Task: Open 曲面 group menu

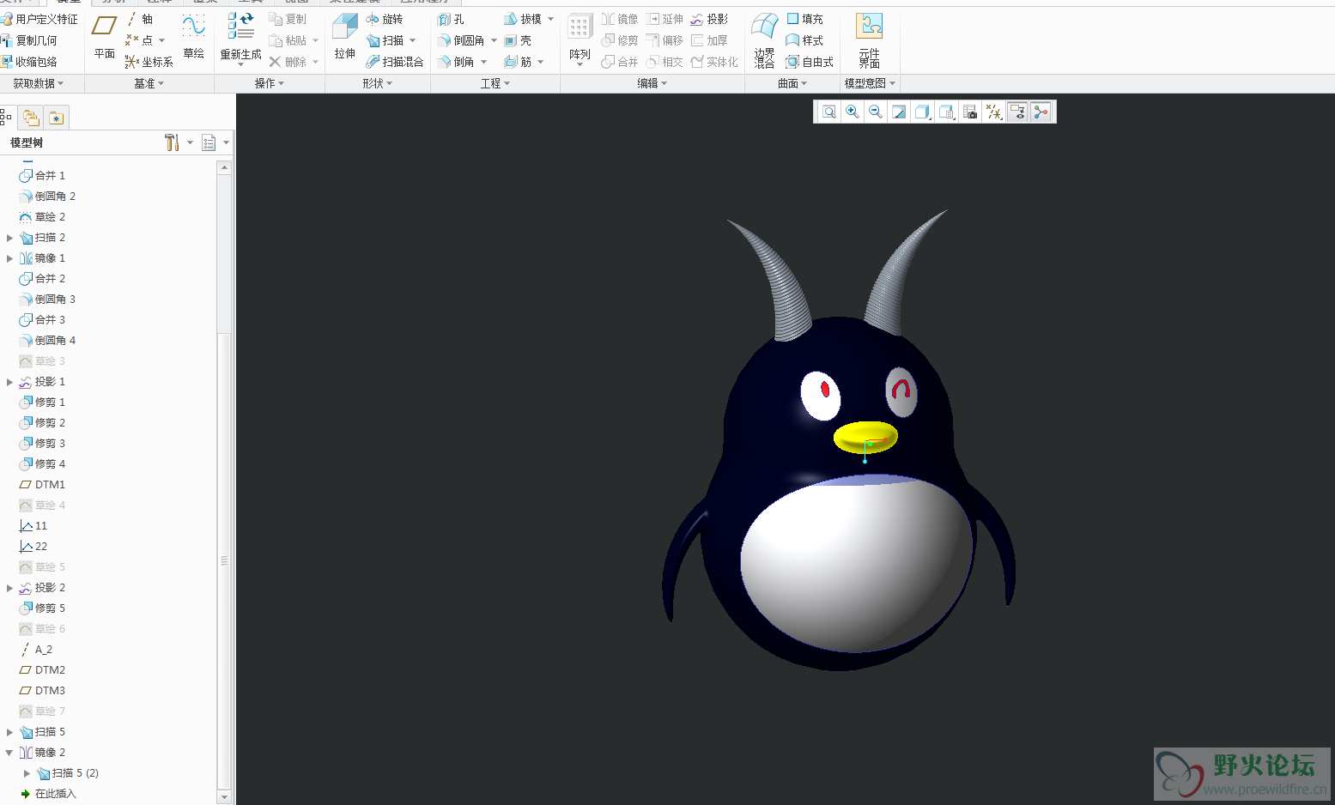Action: (792, 83)
